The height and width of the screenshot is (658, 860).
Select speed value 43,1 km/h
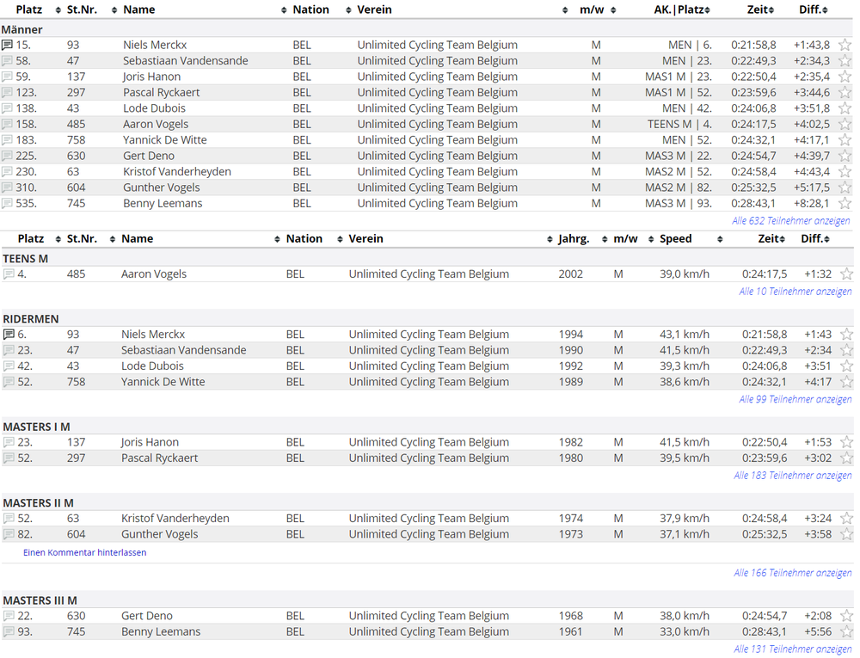(x=685, y=335)
